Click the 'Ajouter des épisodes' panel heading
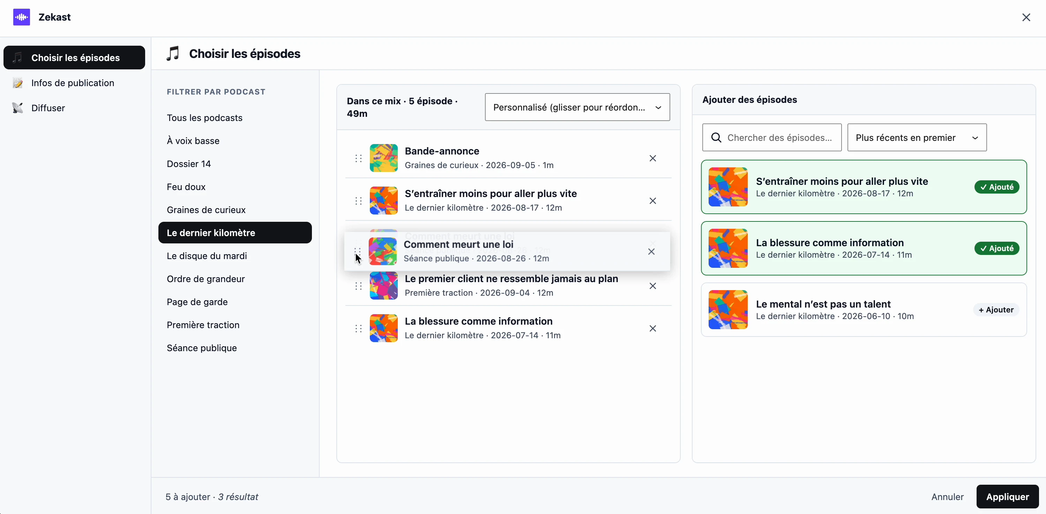This screenshot has height=514, width=1046. tap(749, 100)
